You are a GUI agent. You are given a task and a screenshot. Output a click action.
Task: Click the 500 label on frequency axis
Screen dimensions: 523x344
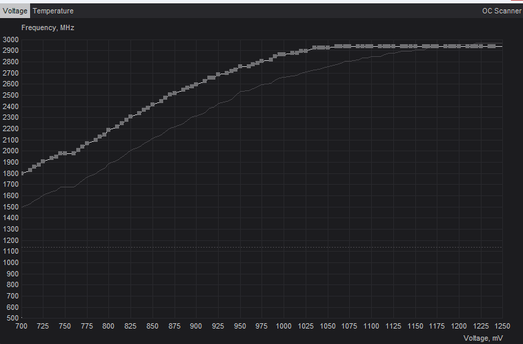pos(12,318)
